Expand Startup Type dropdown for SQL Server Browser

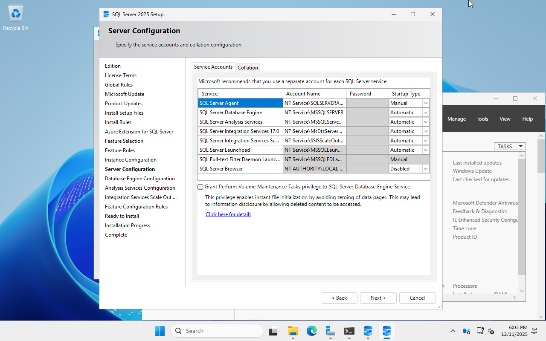[x=425, y=169]
